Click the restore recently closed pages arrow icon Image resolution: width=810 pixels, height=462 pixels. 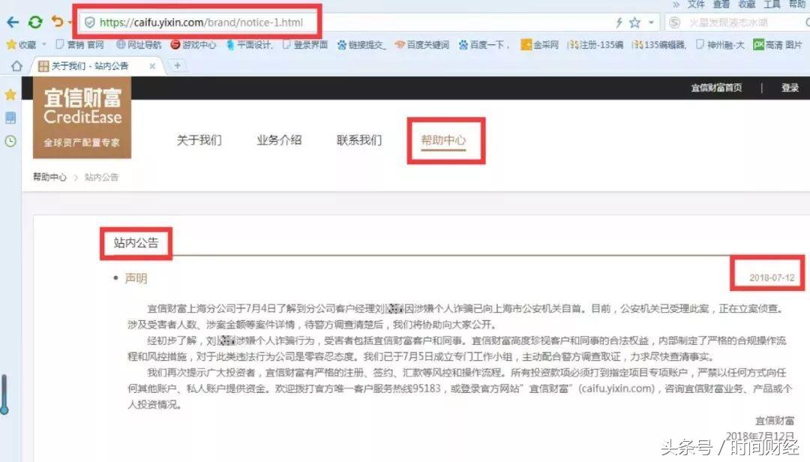(x=55, y=22)
